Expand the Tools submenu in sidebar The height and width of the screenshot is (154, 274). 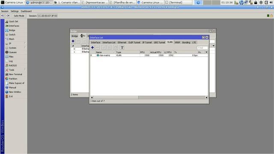coord(12,70)
